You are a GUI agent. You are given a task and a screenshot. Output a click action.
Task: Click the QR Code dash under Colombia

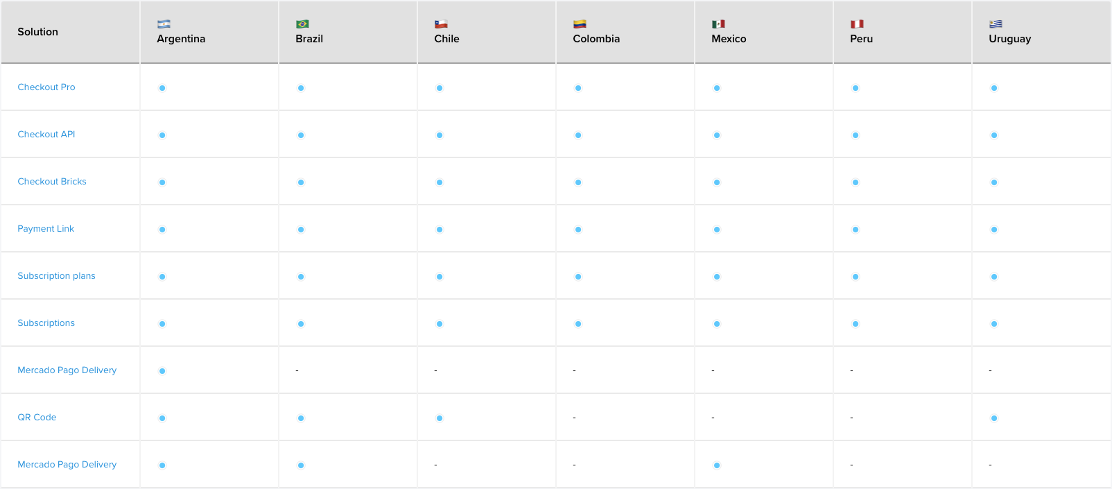pyautogui.click(x=574, y=418)
